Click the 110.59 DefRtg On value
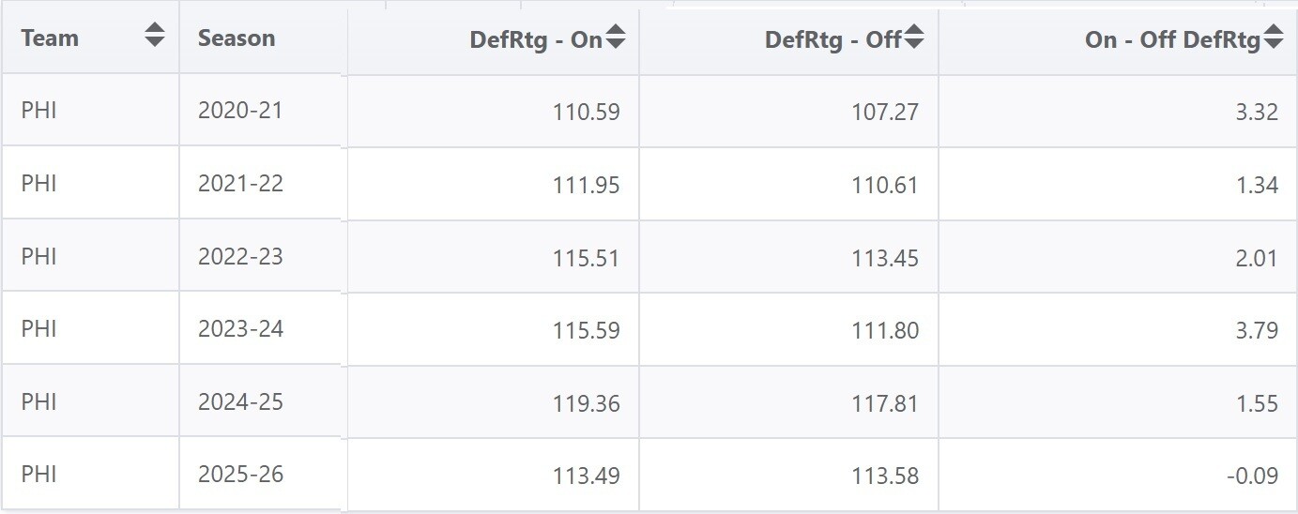 [x=587, y=113]
